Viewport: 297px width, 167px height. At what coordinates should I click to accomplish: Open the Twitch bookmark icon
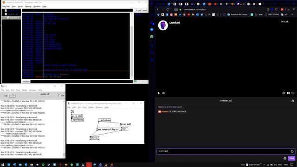point(224,14)
